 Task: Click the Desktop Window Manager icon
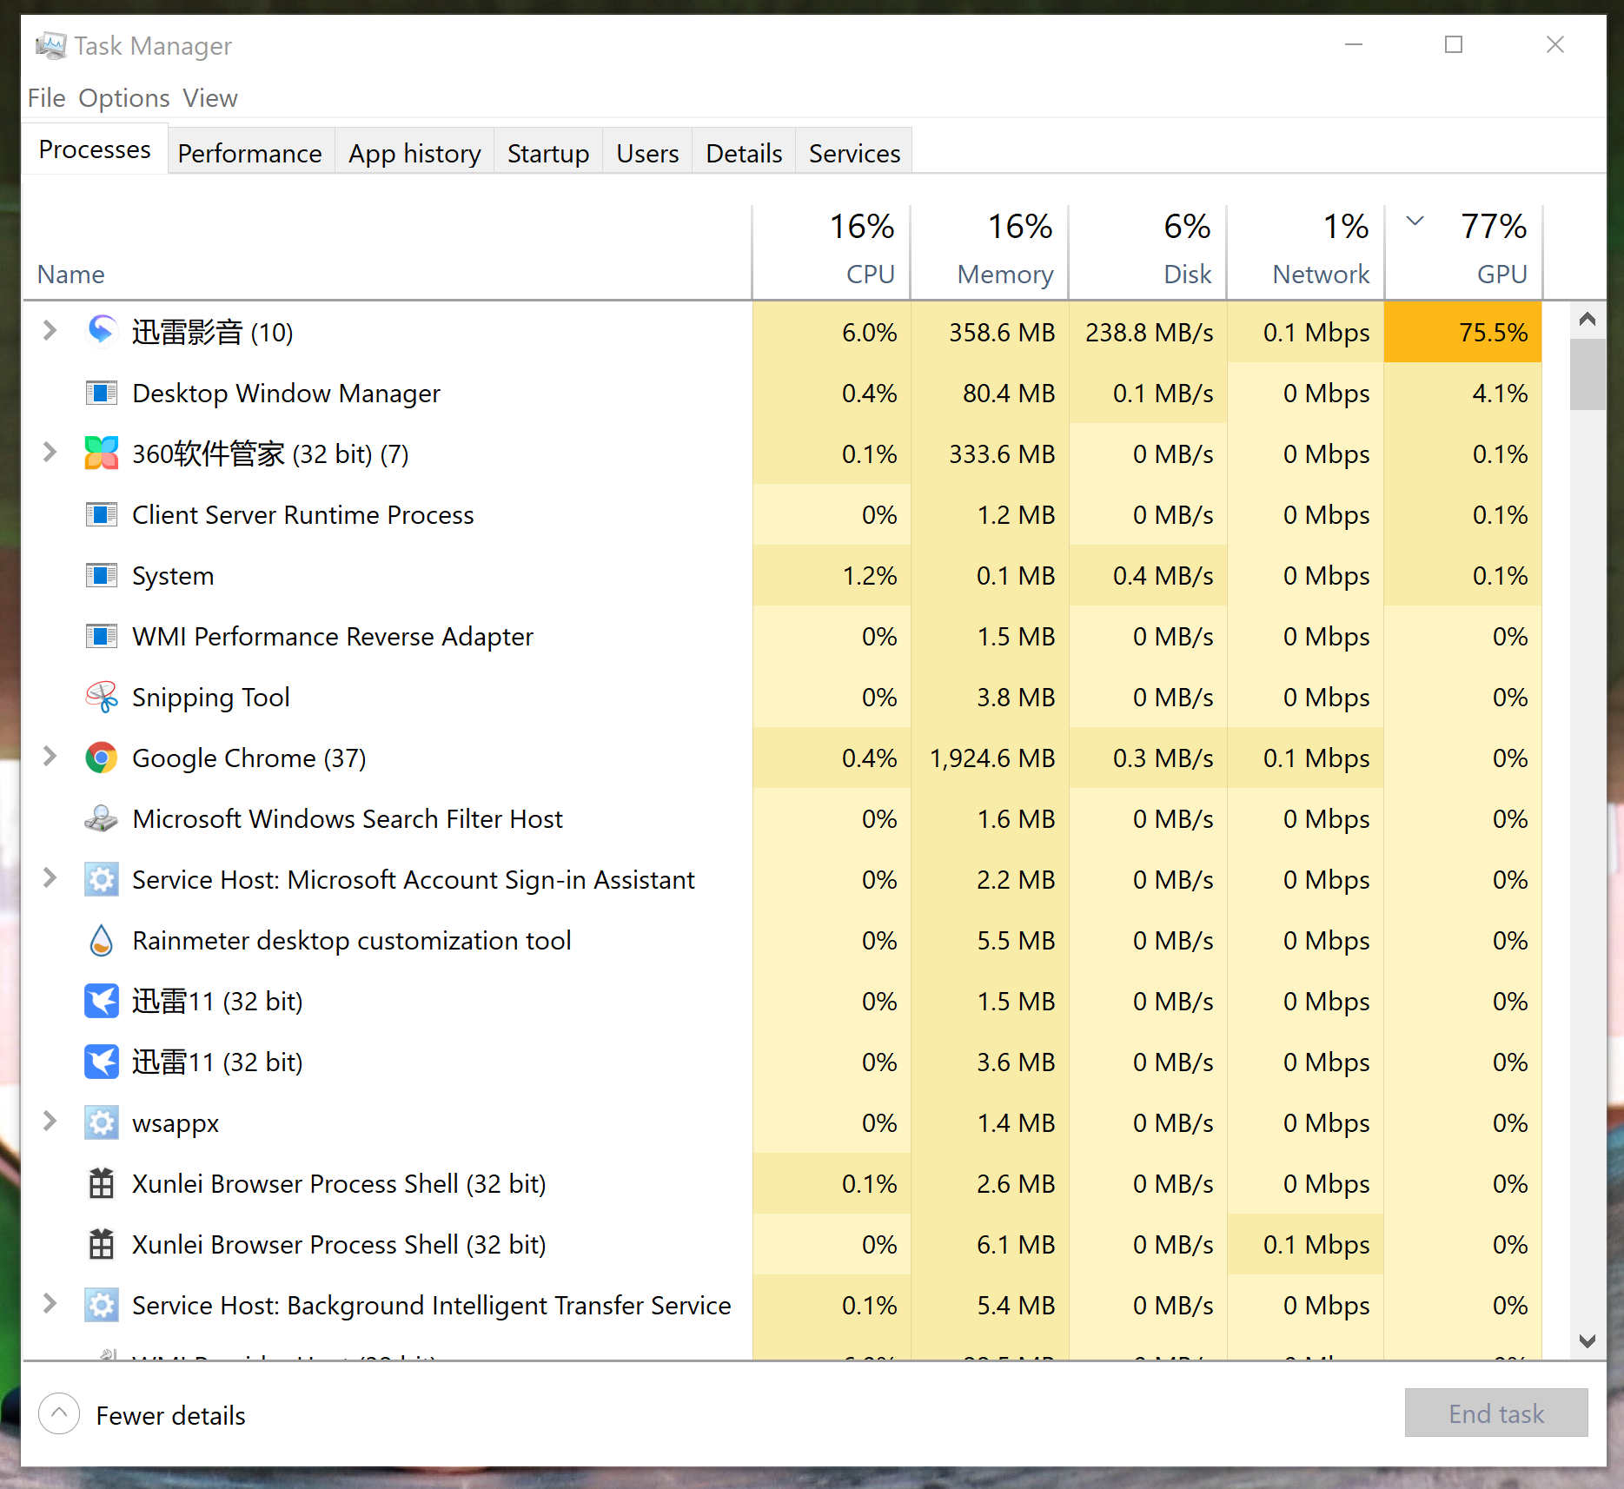click(101, 394)
